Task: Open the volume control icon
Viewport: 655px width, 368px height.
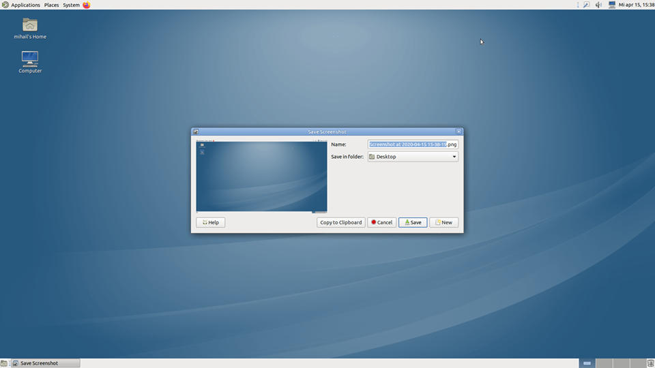Action: point(598,5)
